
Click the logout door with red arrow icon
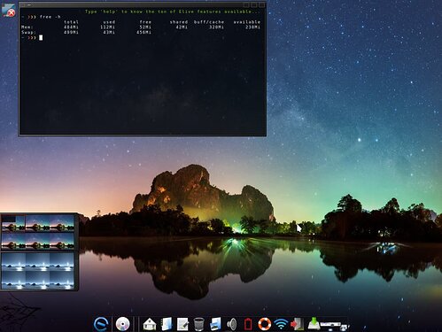pyautogui.click(x=297, y=324)
